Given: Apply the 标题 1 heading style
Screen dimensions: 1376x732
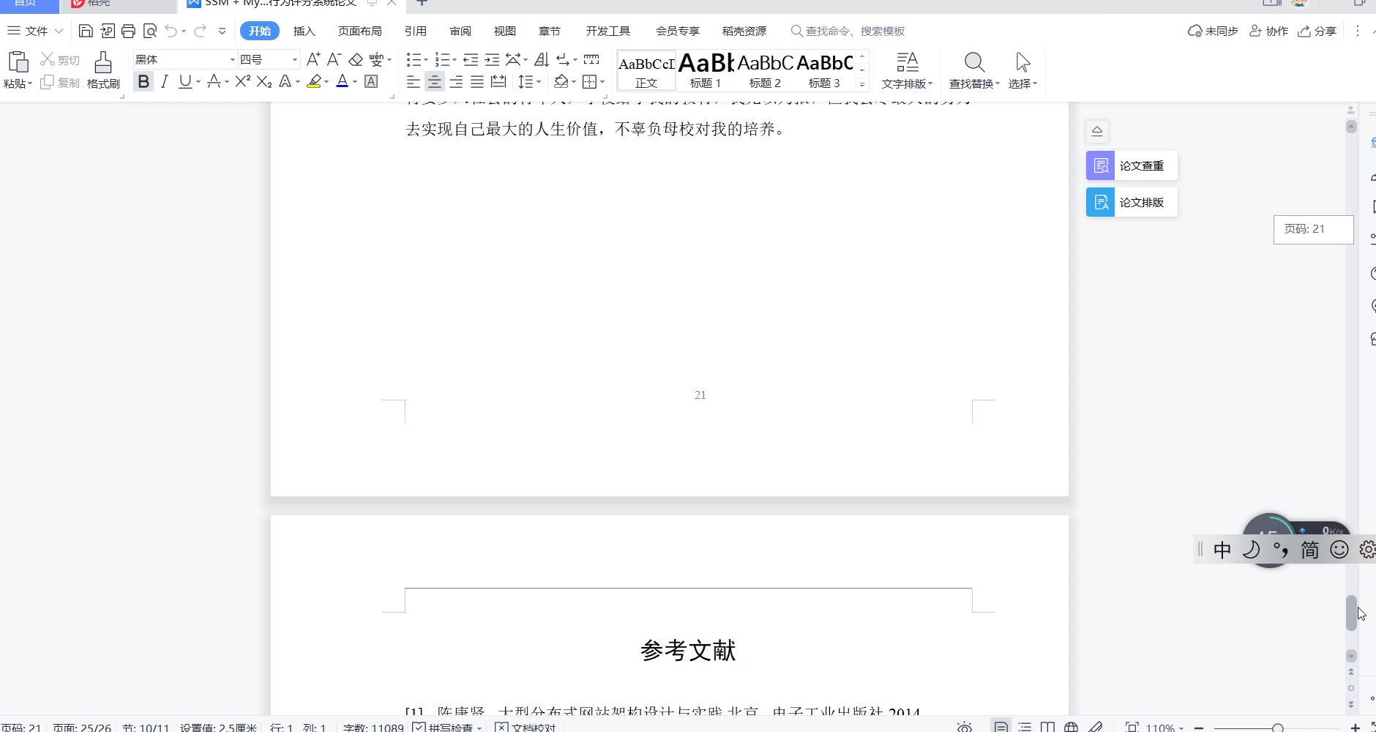Looking at the screenshot, I should click(706, 70).
